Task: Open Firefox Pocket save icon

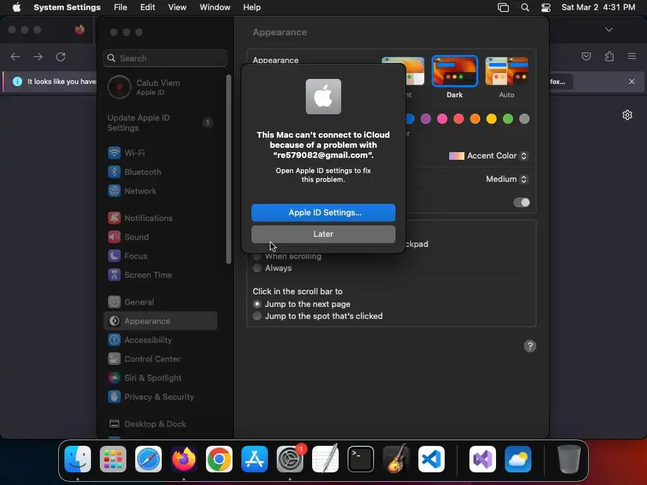Action: click(586, 56)
